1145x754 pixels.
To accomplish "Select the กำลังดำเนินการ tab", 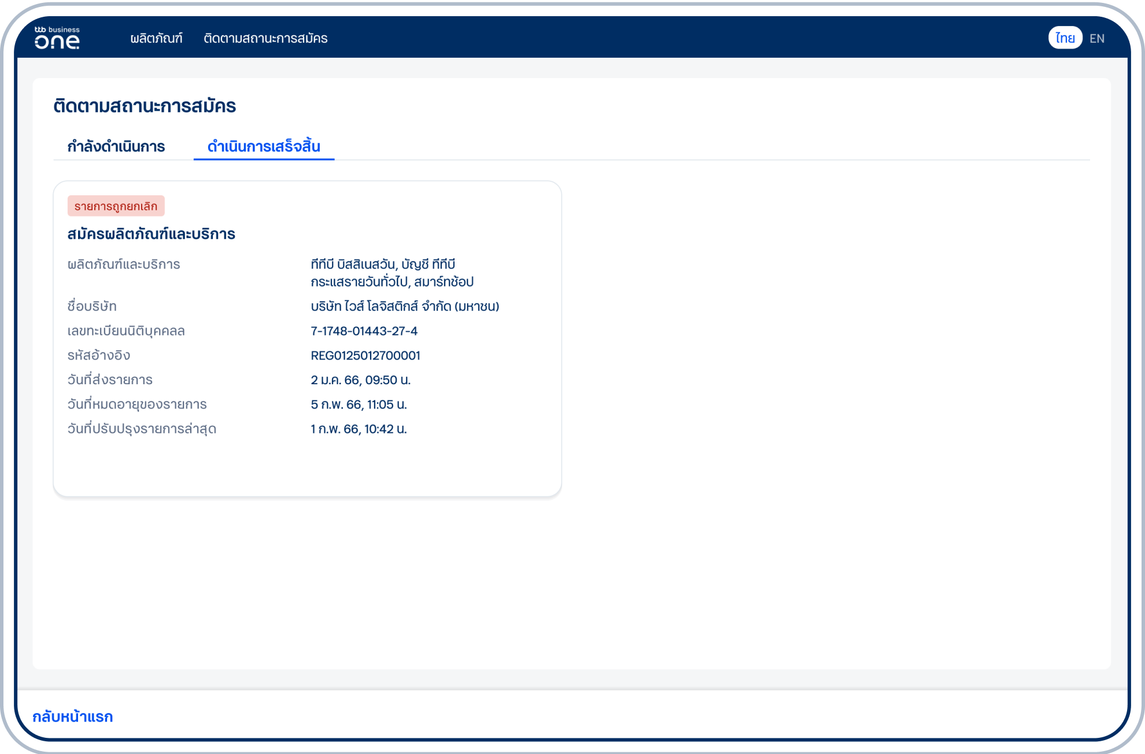I will point(116,146).
